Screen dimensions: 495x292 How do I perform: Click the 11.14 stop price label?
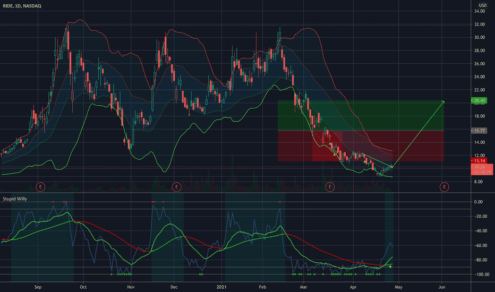click(479, 161)
